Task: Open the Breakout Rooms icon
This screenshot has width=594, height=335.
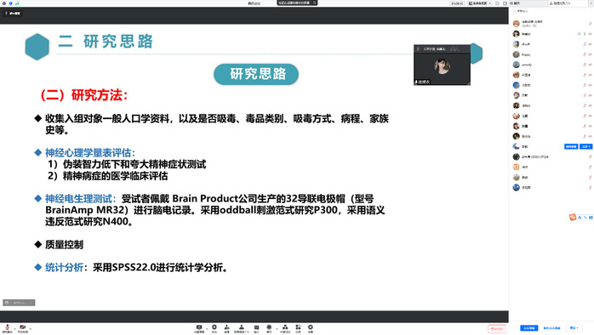Action: (x=285, y=328)
